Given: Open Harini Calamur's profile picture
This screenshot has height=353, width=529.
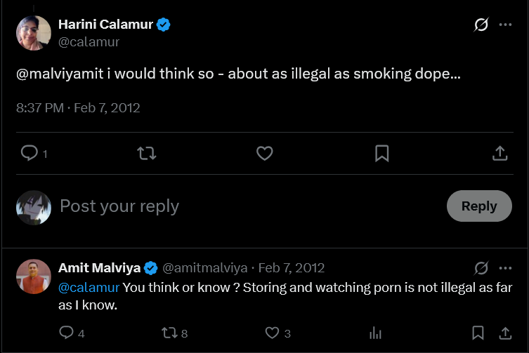Looking at the screenshot, I should click(34, 33).
